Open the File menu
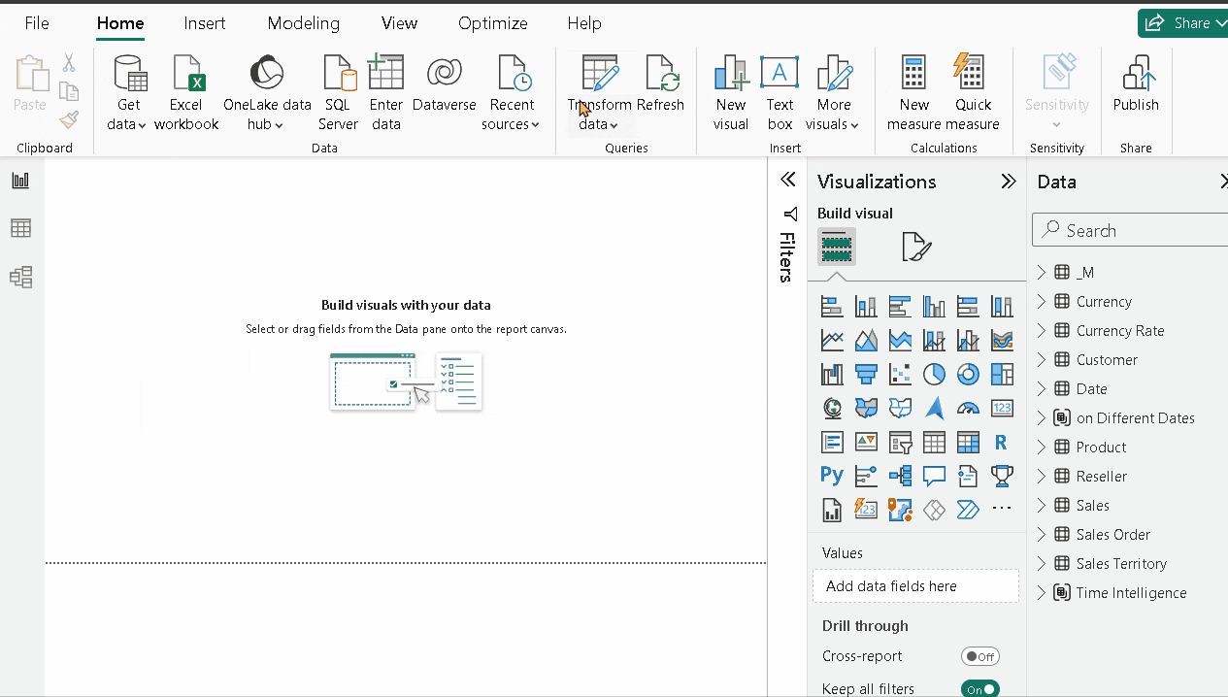Screen dimensions: 1228x697 [37, 23]
